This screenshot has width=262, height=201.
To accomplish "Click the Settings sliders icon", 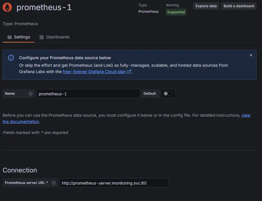I will (10, 37).
